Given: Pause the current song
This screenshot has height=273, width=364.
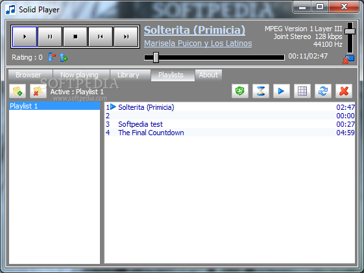Looking at the screenshot, I should (50, 37).
